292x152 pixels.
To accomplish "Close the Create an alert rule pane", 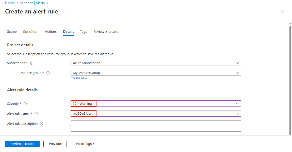I will coord(283,11).
